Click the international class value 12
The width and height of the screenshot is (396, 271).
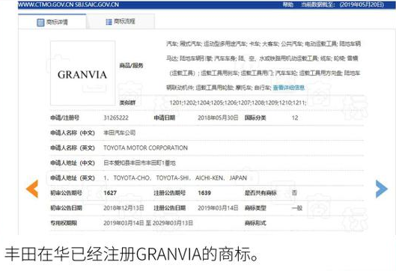(x=295, y=118)
